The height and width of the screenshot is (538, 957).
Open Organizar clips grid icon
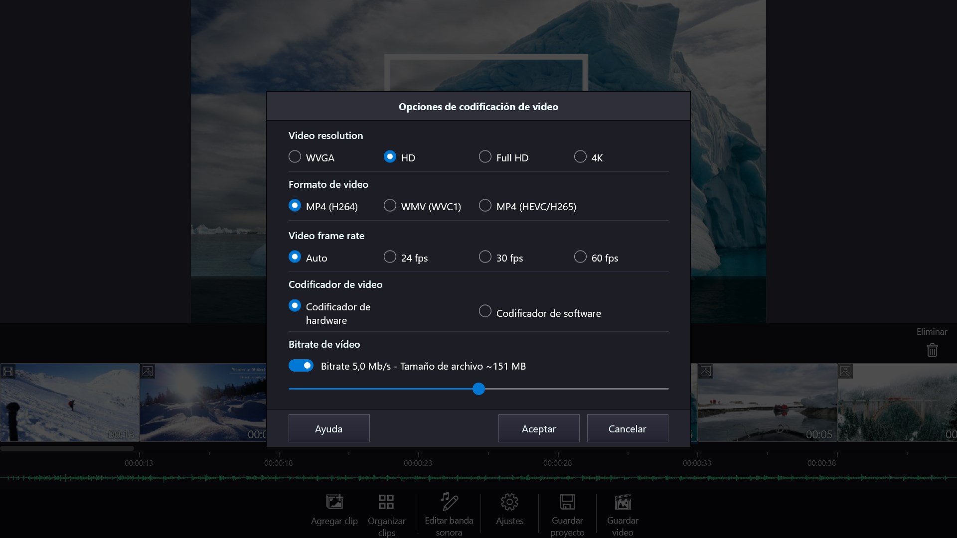point(386,502)
